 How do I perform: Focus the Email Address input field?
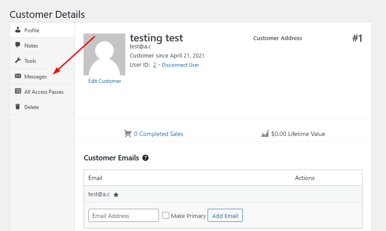coord(123,215)
